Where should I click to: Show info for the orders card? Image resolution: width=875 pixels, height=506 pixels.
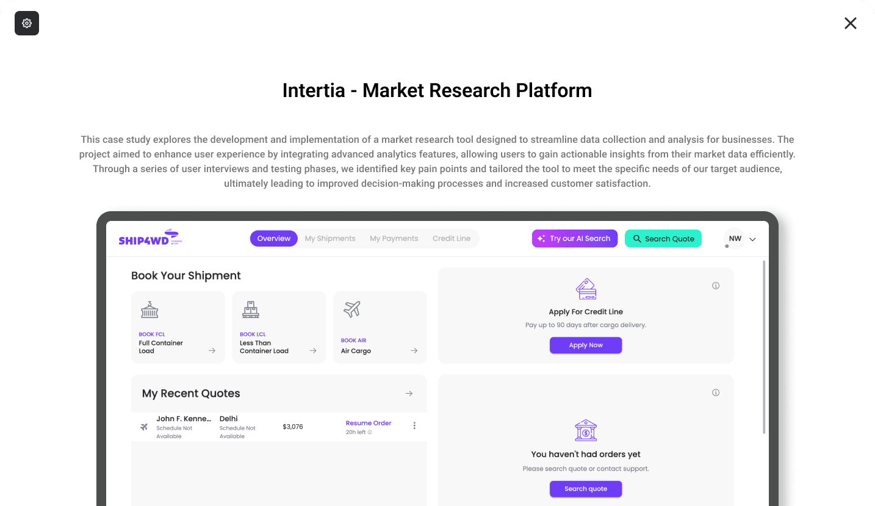(716, 392)
